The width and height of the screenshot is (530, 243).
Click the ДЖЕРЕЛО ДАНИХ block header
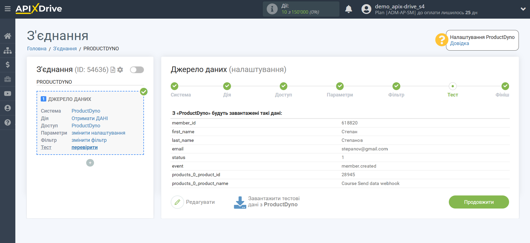pyautogui.click(x=70, y=99)
